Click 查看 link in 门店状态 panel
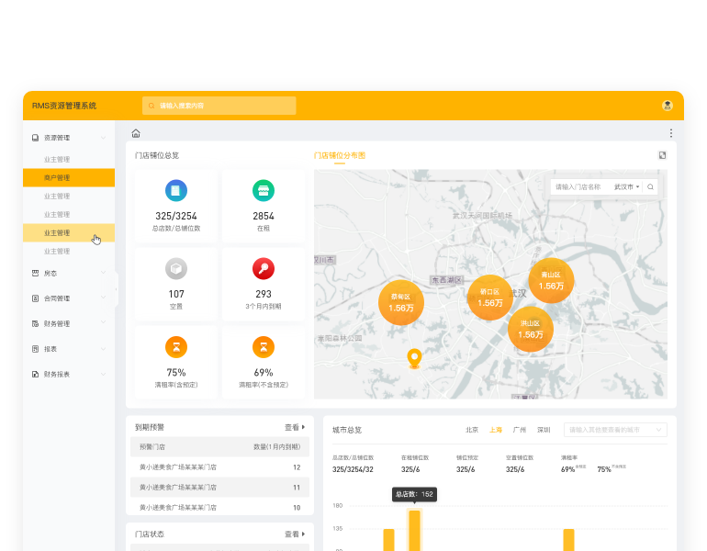Viewport: 707px width, 551px height. (x=294, y=534)
